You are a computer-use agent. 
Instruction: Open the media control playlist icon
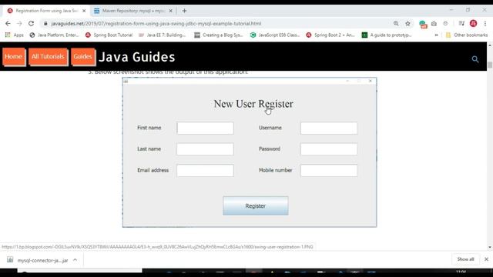pyautogui.click(x=461, y=24)
